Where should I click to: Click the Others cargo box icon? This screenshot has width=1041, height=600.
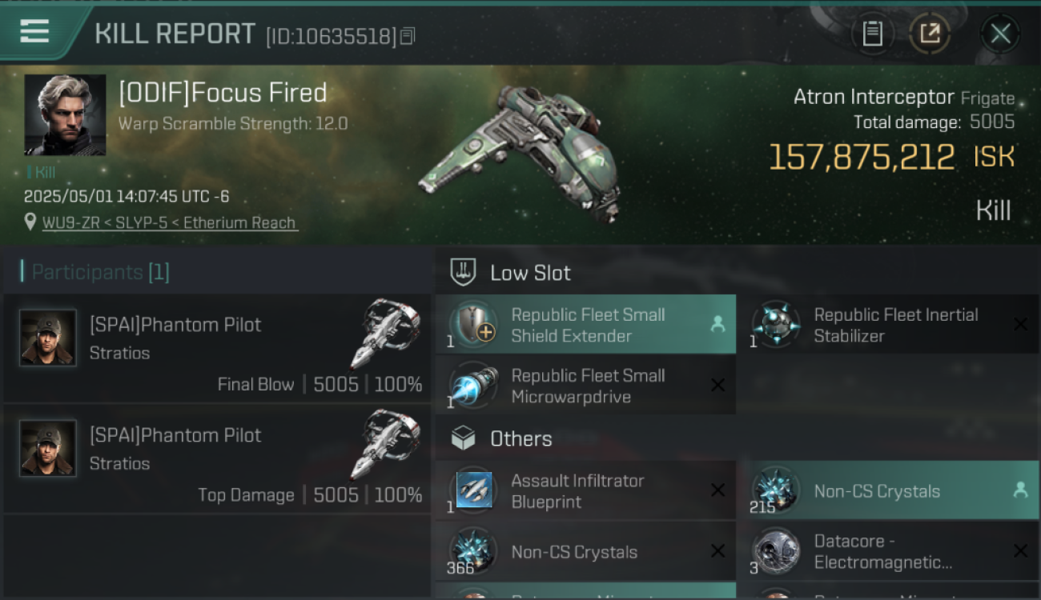[464, 438]
